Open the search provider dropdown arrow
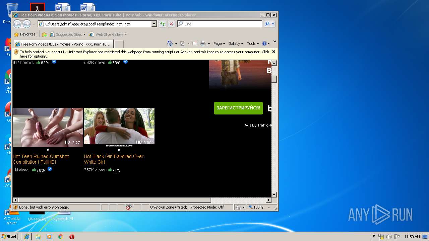Viewport: 429px width, 241px height. pyautogui.click(x=273, y=24)
